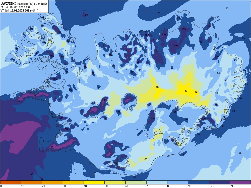Click the legend scale label 20
Screen dimensions: 251x188
pyautogui.click(x=43, y=186)
